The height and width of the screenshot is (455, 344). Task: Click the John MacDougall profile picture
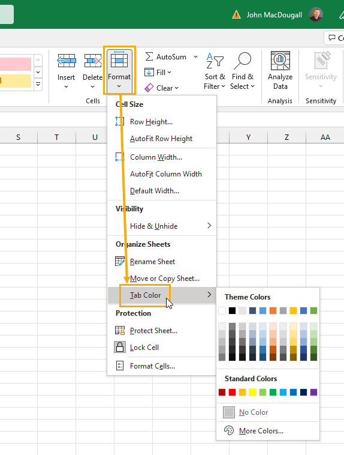point(316,14)
